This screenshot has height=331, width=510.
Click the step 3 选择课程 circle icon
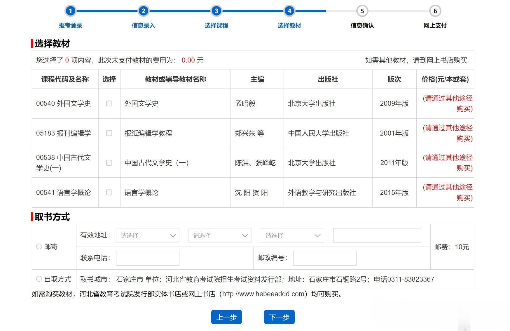point(216,11)
